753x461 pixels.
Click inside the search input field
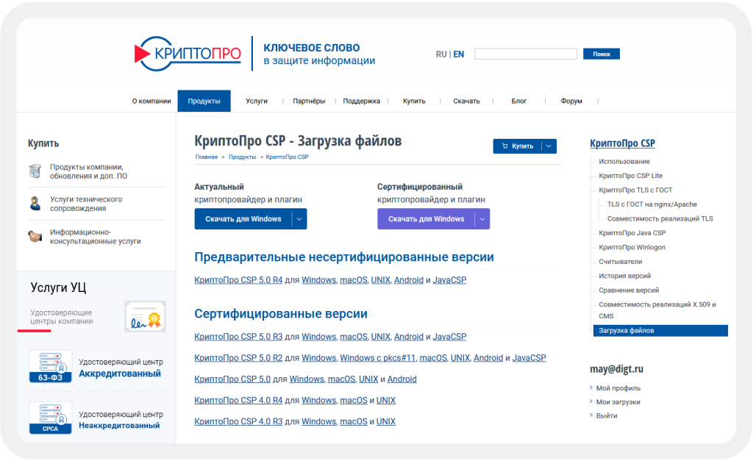pyautogui.click(x=526, y=53)
